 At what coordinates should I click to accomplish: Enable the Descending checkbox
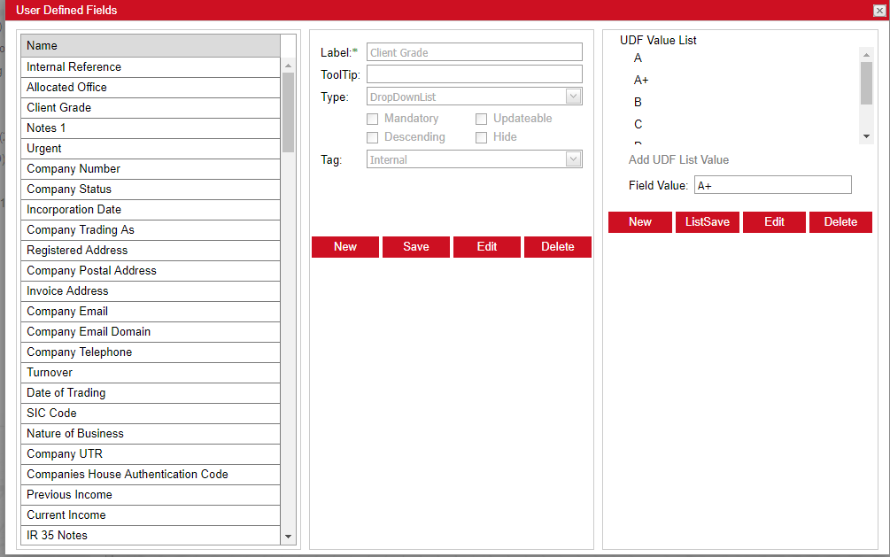click(372, 137)
